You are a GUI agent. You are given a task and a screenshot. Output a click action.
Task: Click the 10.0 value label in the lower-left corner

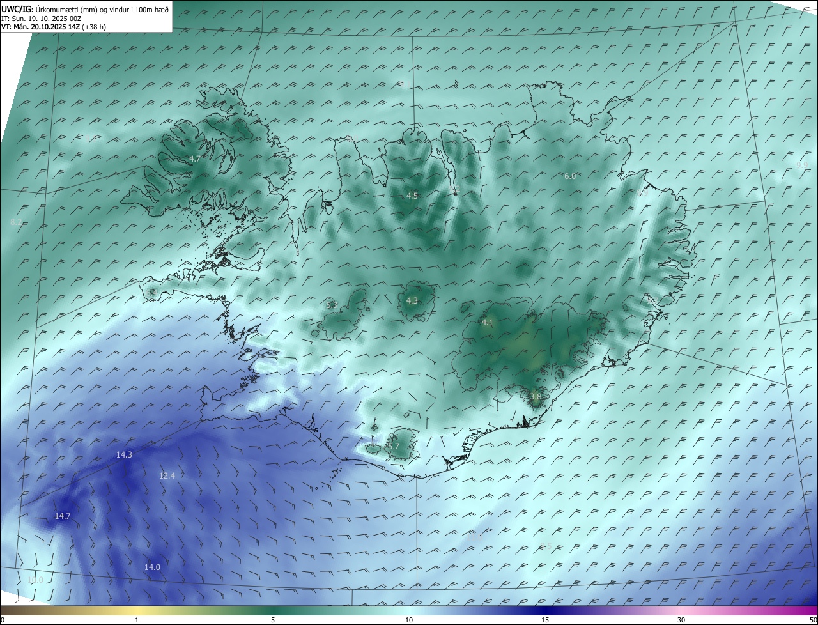click(x=36, y=580)
